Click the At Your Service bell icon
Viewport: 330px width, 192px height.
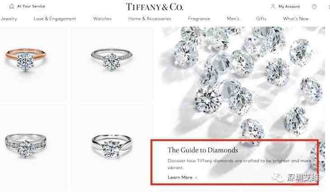tap(12, 6)
